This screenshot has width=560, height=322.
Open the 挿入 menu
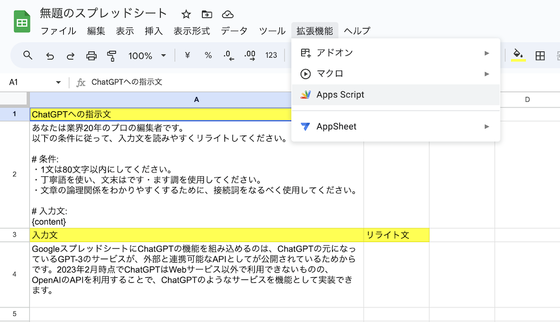[154, 31]
